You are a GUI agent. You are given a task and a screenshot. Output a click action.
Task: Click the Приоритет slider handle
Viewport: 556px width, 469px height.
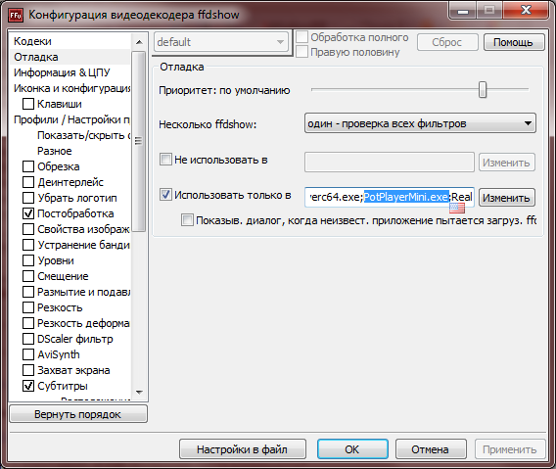tap(483, 89)
